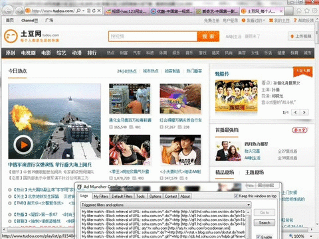319x239 pixels.
Task: Switch to the iQiyi browser tab
Action: (217, 11)
